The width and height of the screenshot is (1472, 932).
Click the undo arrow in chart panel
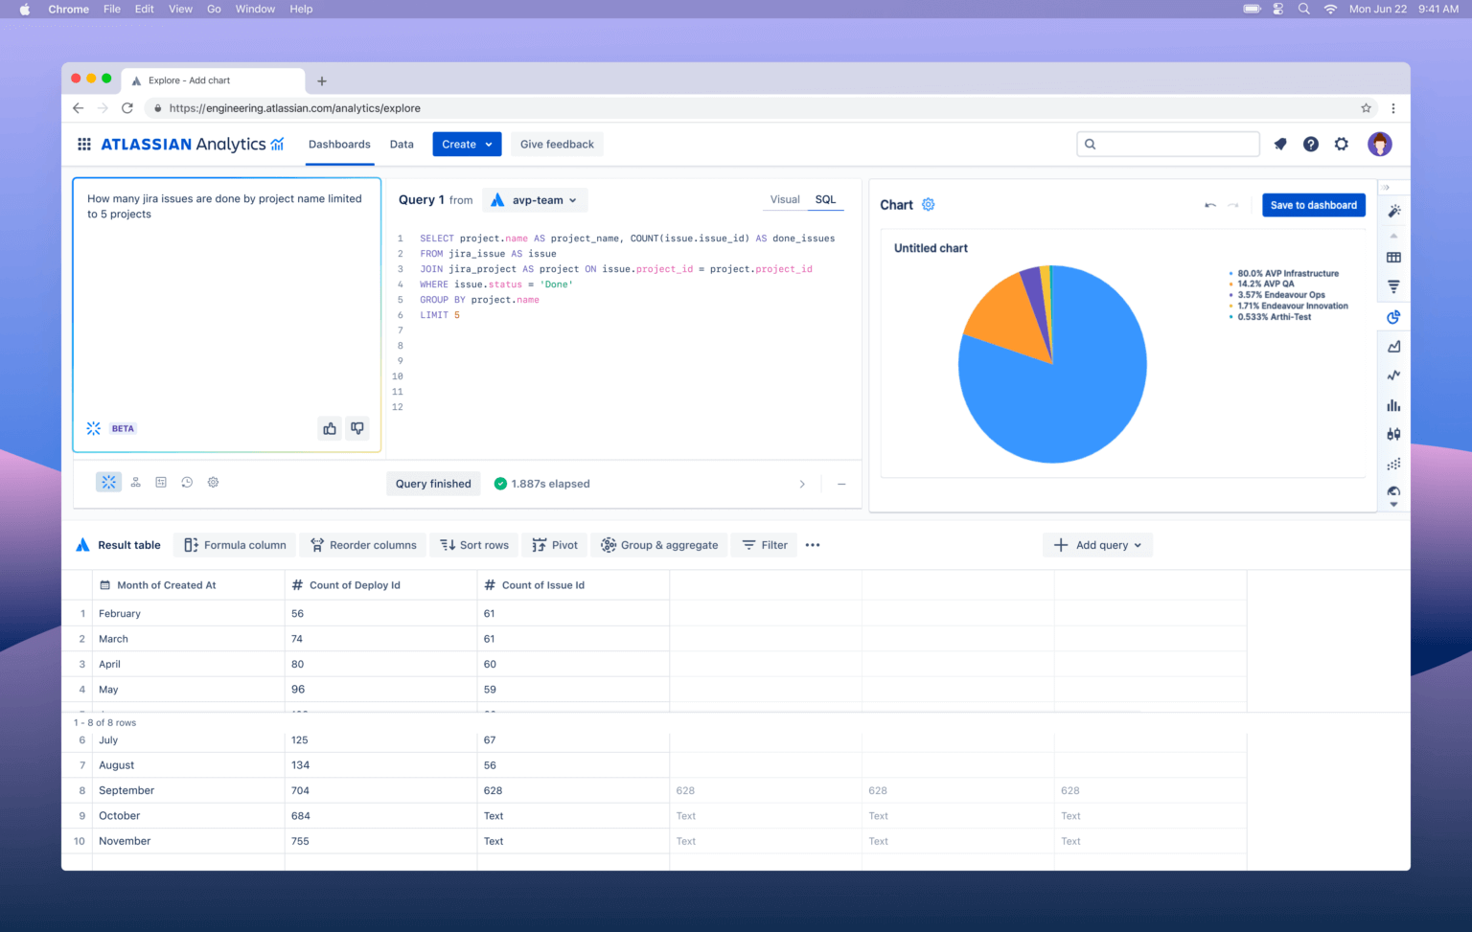1210,205
